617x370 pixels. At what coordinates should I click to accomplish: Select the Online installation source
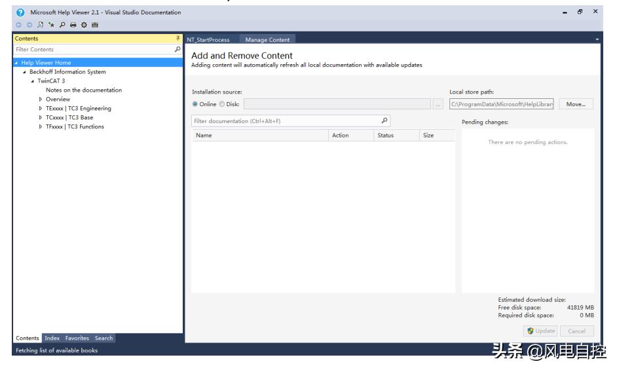[195, 104]
